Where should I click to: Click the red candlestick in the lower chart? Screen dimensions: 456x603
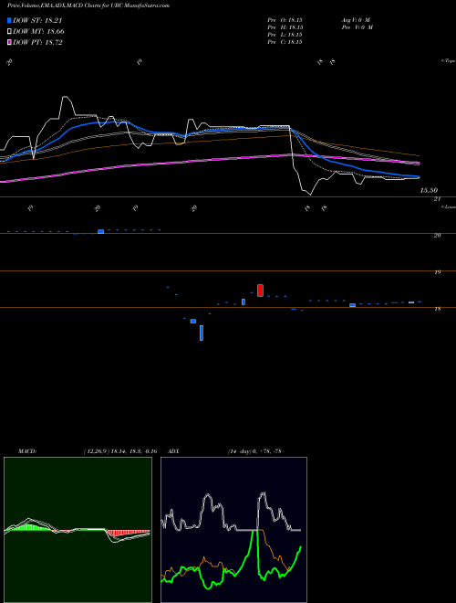pyautogui.click(x=260, y=291)
